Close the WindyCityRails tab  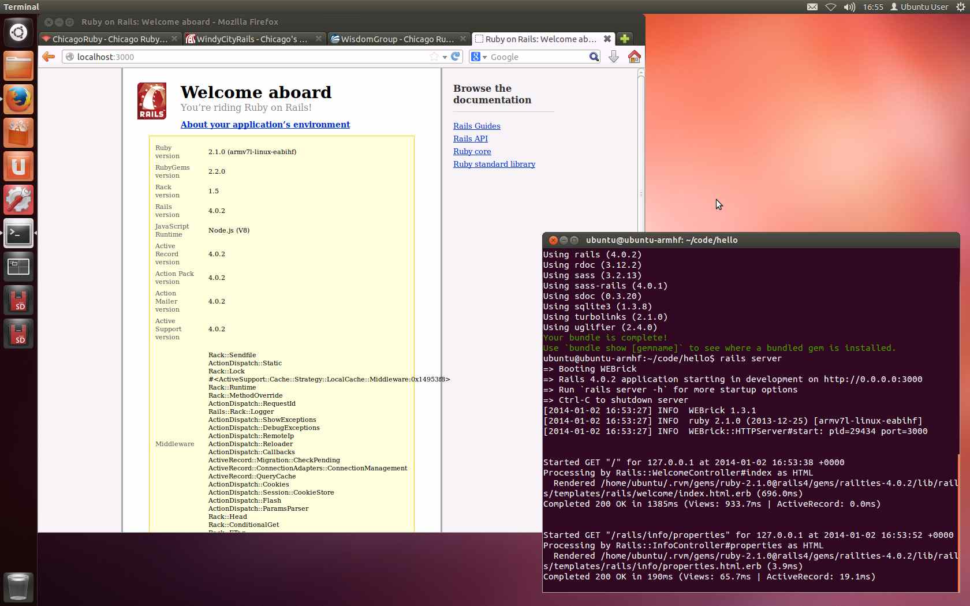tap(319, 39)
